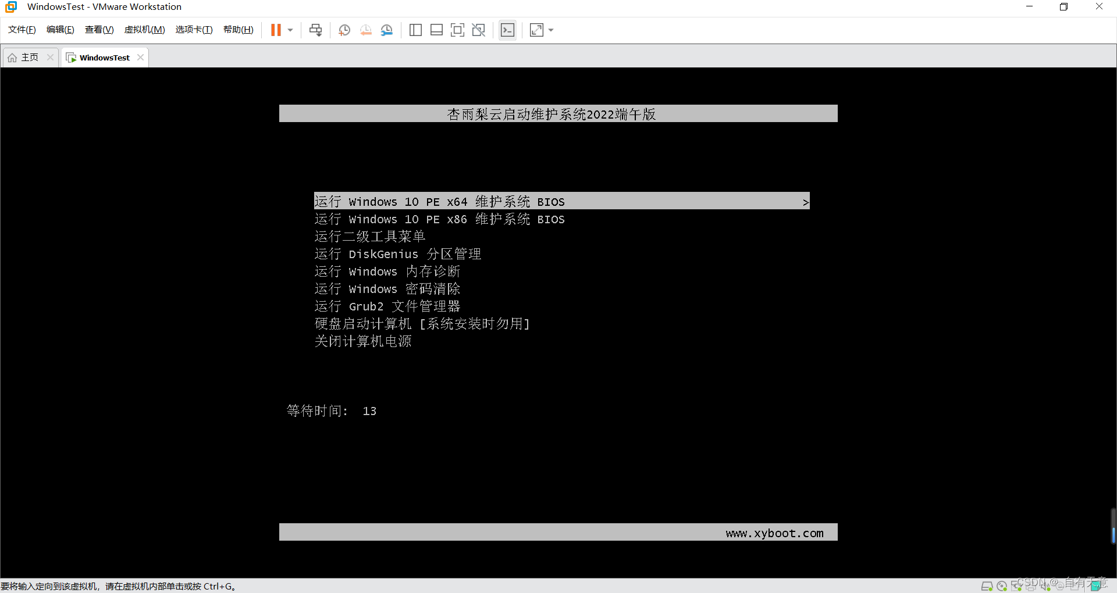Viewport: 1117px width, 593px height.
Task: Click the www.xyboot.com text in footer
Action: point(774,533)
